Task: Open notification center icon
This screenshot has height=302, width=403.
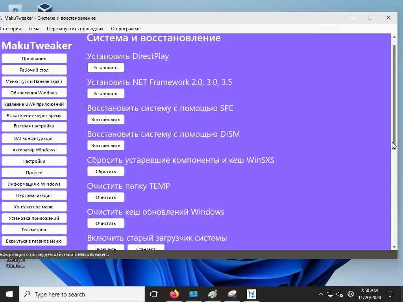Action: click(x=390, y=294)
